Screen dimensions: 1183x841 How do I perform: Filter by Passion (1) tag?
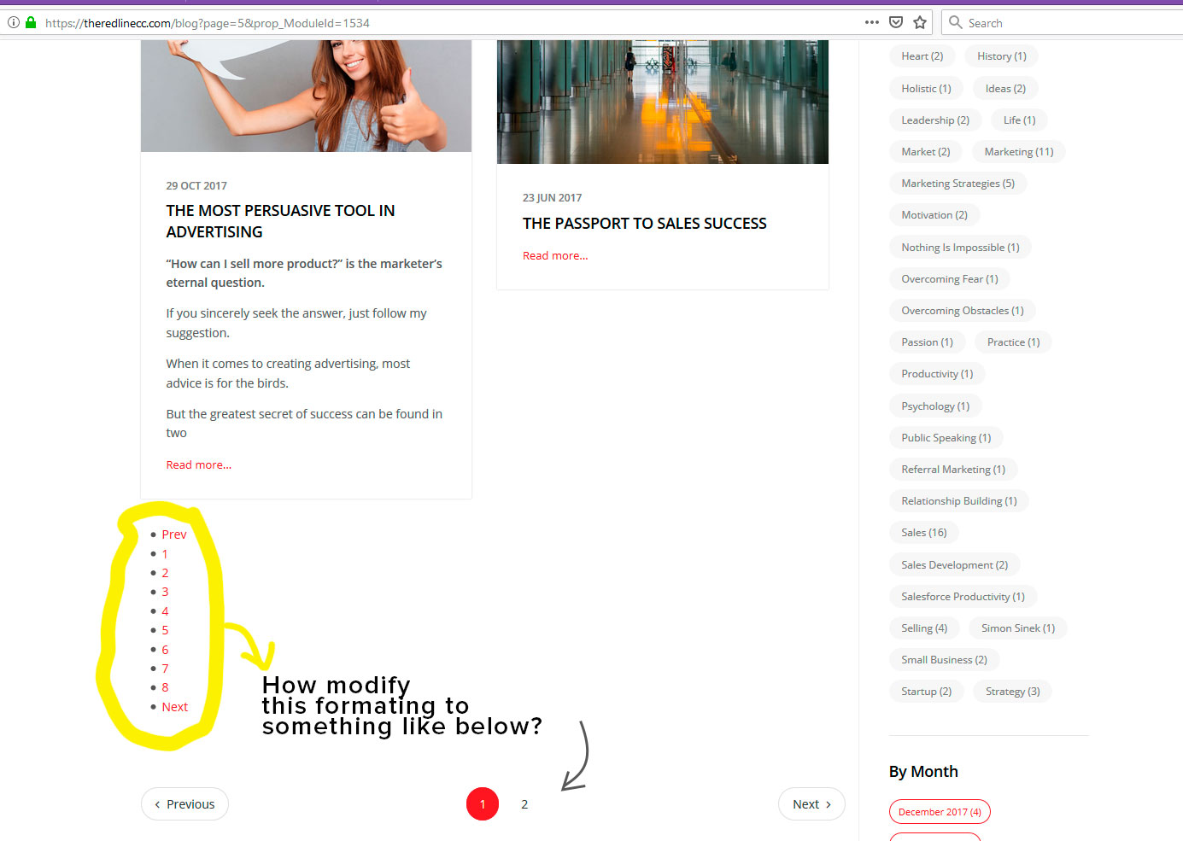click(927, 342)
